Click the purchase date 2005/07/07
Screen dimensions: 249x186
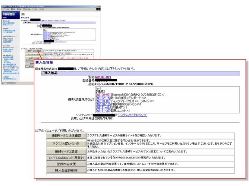pos(104,118)
